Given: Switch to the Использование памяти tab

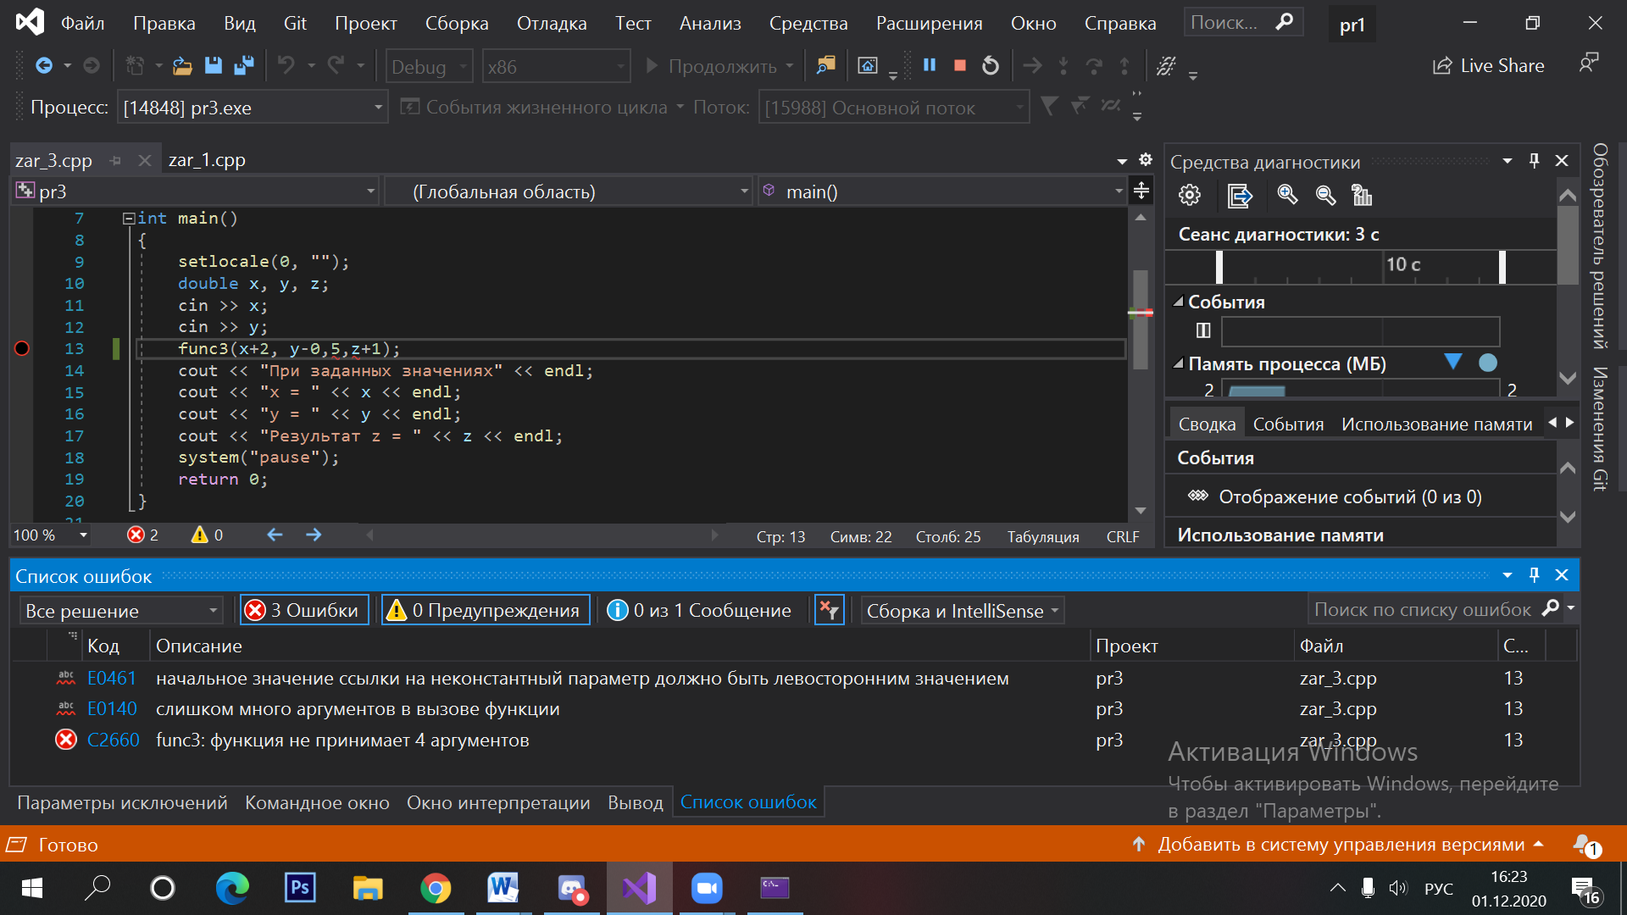Looking at the screenshot, I should [1436, 424].
